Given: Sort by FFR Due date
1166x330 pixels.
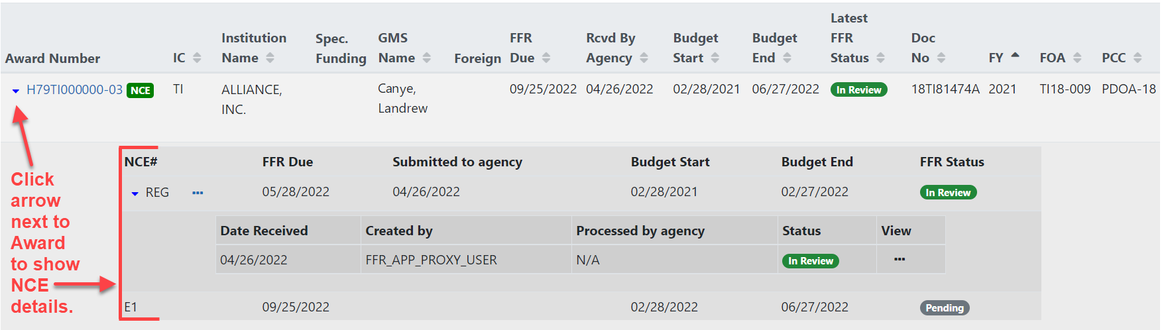Looking at the screenshot, I should click(x=546, y=58).
